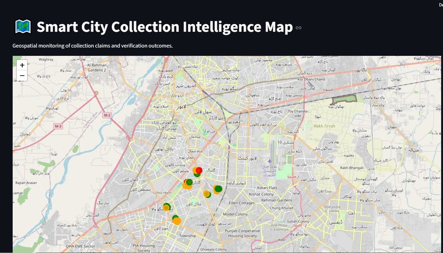The image size is (443, 253).
Task: Click the 'Toy Chandia side' map label
Action: (297, 114)
